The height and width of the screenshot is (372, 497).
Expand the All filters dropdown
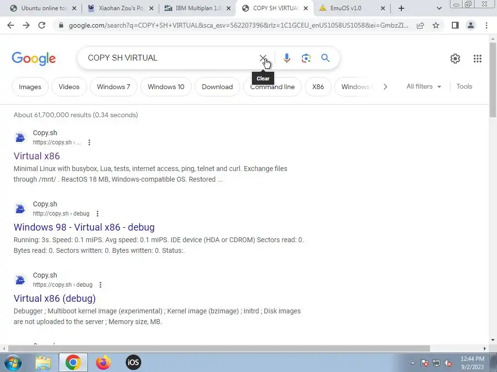424,86
